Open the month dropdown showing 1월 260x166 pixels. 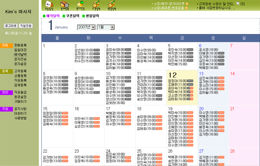coord(105,27)
